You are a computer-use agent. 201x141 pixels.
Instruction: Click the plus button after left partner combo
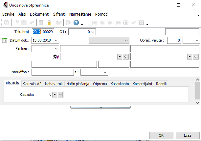click(125, 57)
